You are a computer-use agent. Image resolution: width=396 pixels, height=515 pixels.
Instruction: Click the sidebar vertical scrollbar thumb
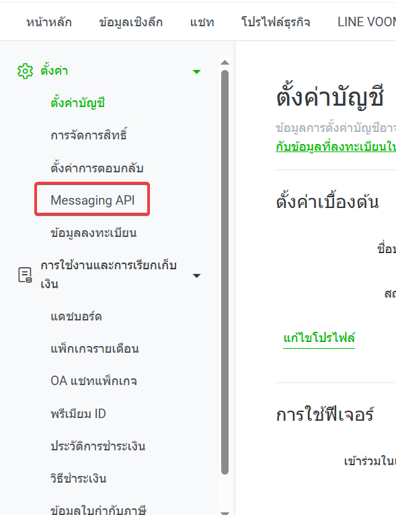(225, 272)
